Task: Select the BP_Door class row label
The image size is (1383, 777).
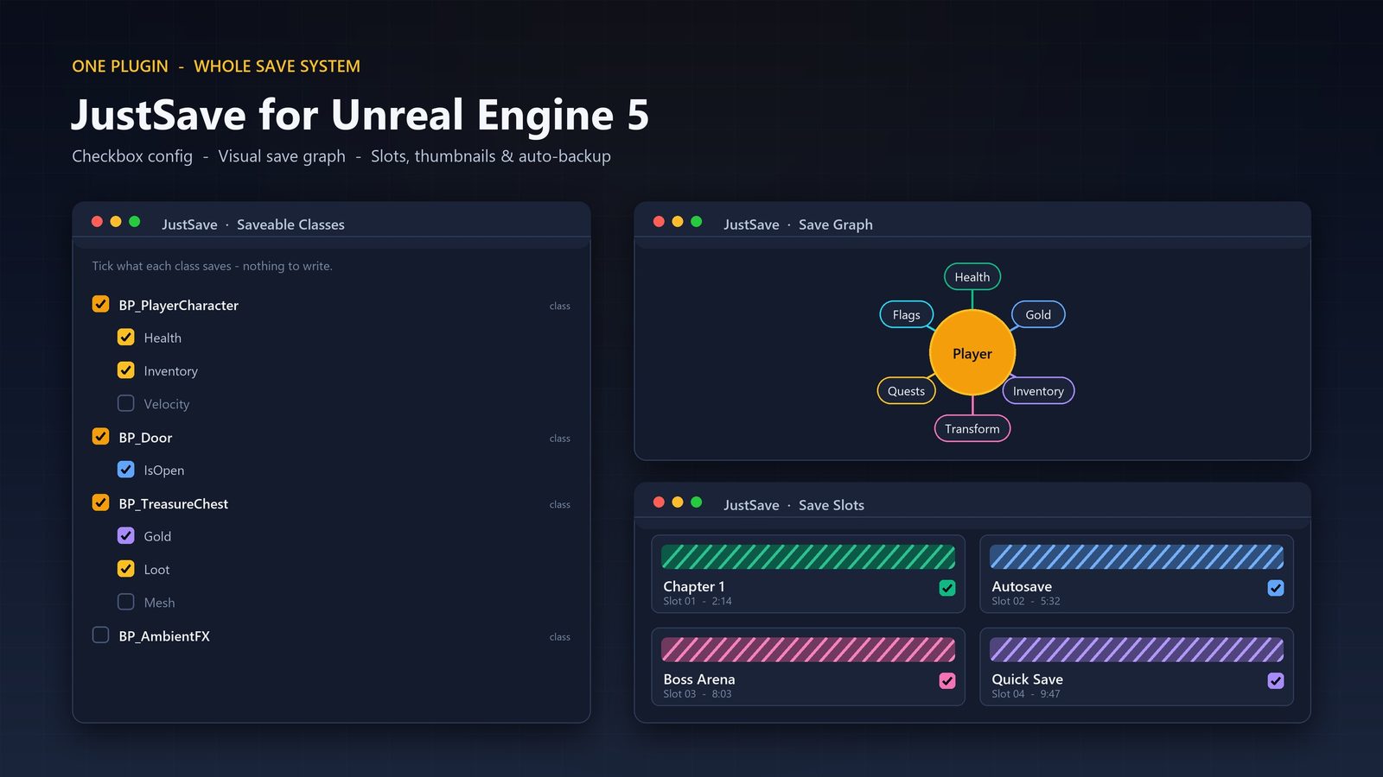Action: click(x=145, y=438)
